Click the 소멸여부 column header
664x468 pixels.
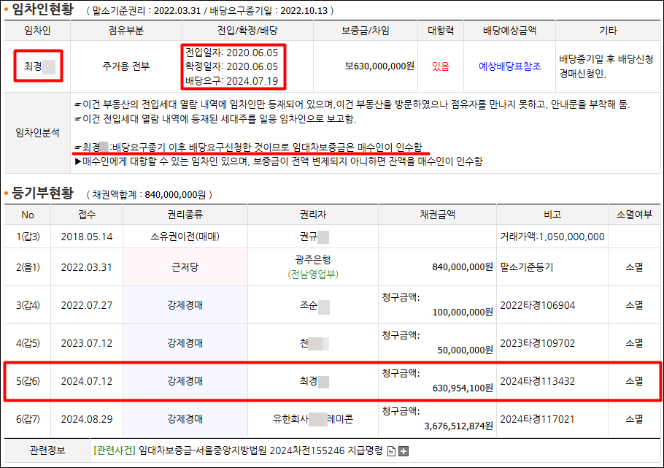[x=634, y=215]
